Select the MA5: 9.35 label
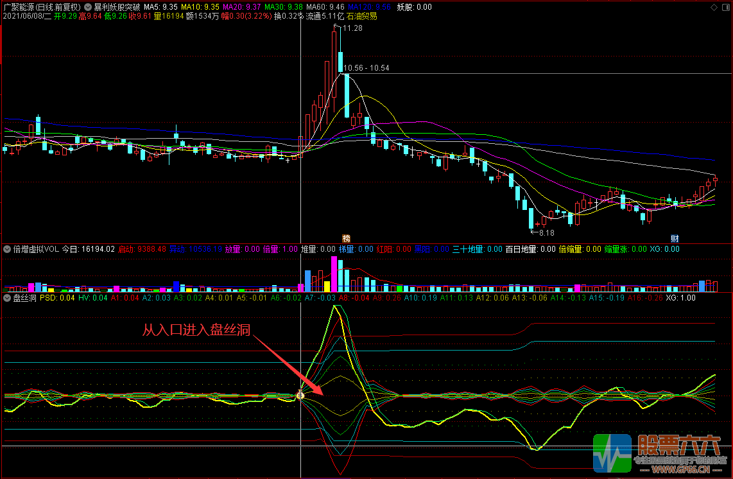 161,7
